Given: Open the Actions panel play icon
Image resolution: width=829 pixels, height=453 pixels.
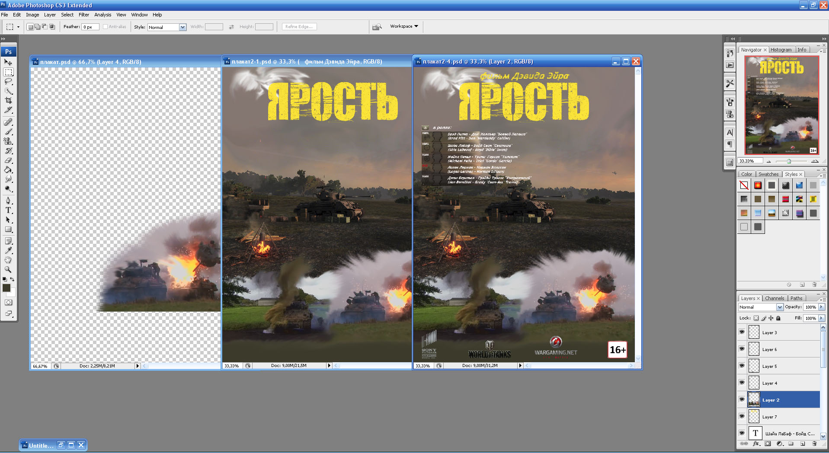Looking at the screenshot, I should (730, 65).
